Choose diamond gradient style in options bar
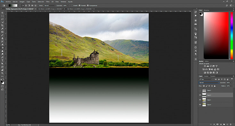The height and width of the screenshot is (126, 235). [35, 5]
